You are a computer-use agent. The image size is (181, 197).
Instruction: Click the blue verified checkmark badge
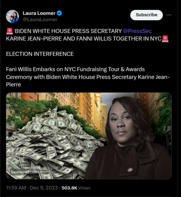pos(59,13)
